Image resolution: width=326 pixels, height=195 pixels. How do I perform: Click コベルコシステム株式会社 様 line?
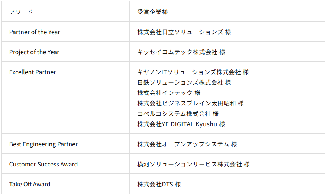click(x=178, y=114)
